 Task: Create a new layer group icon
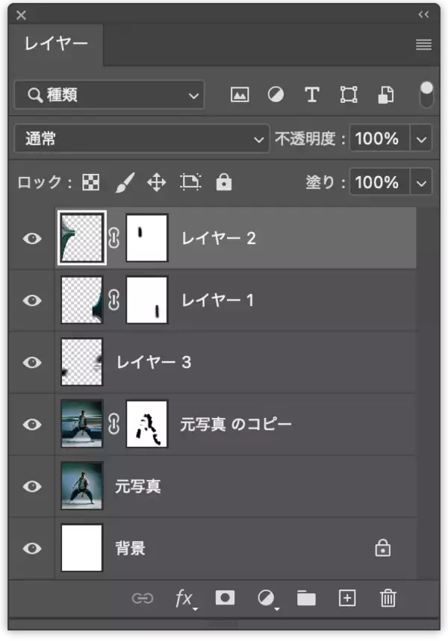pyautogui.click(x=305, y=598)
